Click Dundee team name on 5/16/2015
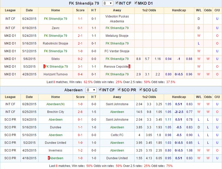The image size is (222, 169). click(55, 127)
